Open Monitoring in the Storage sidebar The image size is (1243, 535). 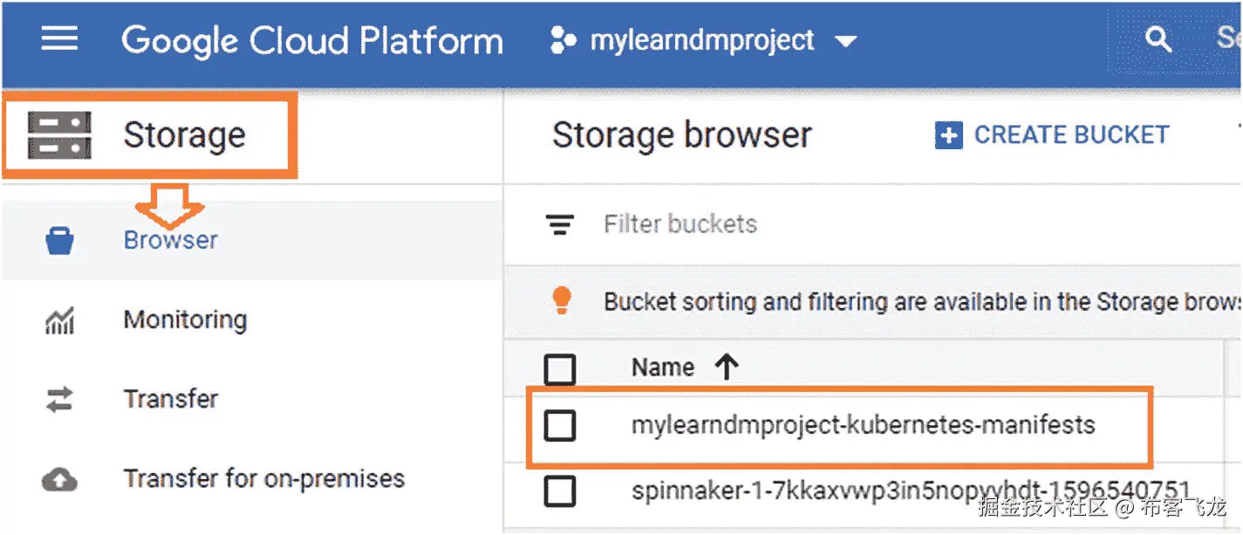(185, 320)
